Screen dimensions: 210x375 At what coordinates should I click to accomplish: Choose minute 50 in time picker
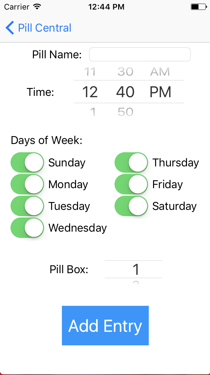click(x=125, y=112)
